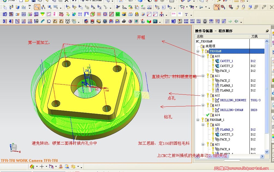Image resolution: width=274 pixels, height=172 pixels.
Task: Click the number 4 toolbar icon
Action: click(11, 21)
